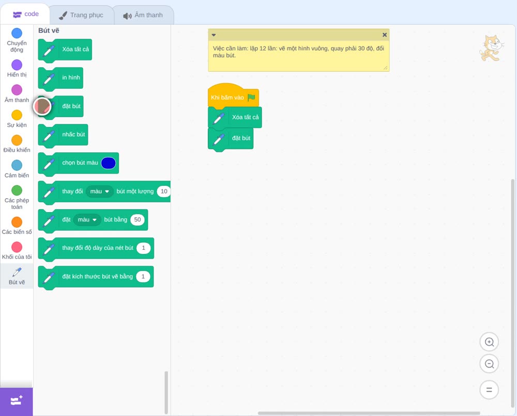Click the chọn bút màu block label

80,163
